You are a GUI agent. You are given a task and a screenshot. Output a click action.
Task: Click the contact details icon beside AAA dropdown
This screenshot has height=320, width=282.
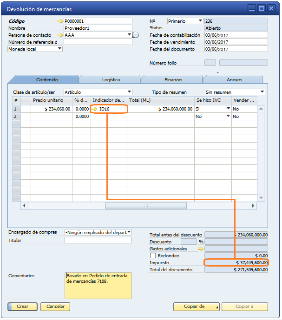click(136, 35)
